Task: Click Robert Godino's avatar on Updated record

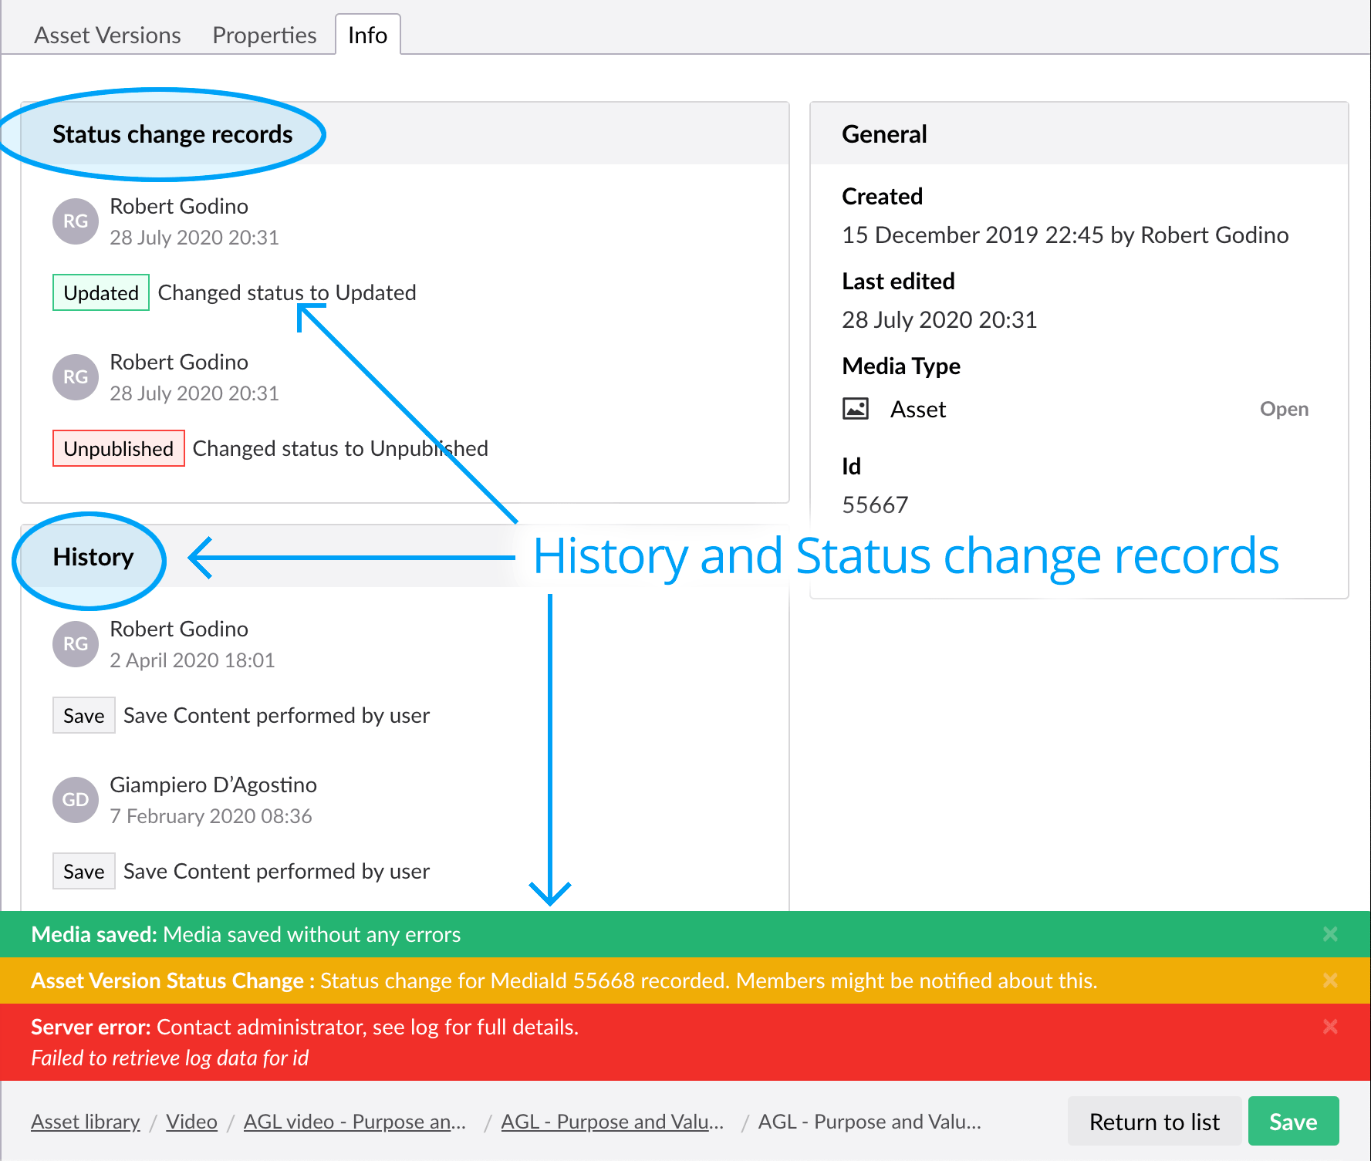Action: click(76, 221)
